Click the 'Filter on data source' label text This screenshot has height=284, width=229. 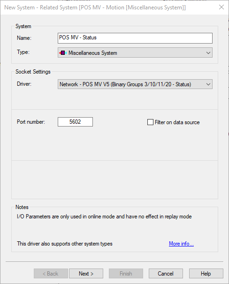point(177,122)
